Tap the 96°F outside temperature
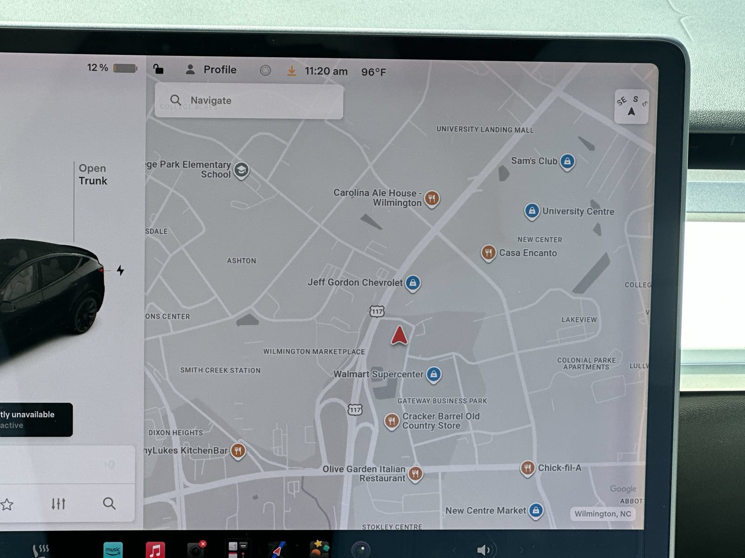 tap(373, 72)
